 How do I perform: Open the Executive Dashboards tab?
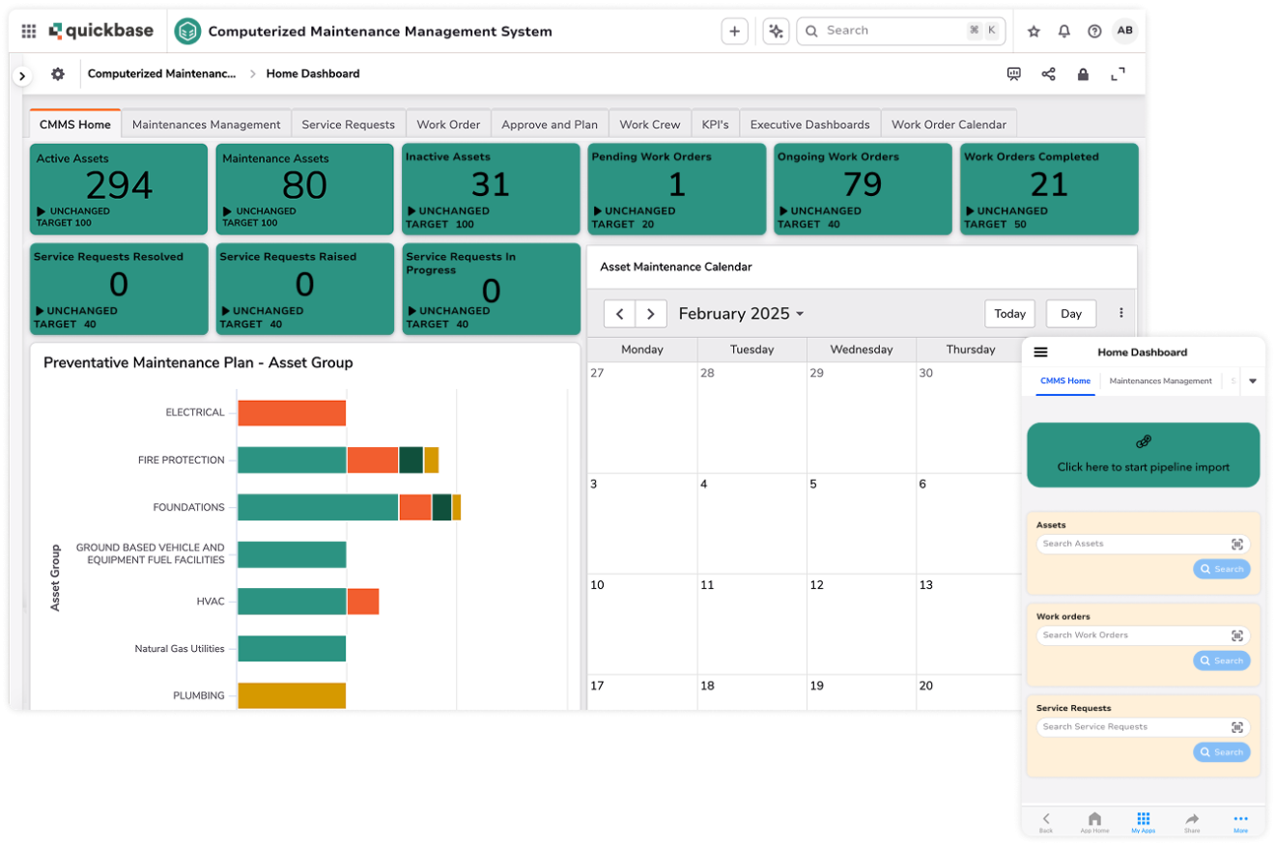(x=809, y=124)
